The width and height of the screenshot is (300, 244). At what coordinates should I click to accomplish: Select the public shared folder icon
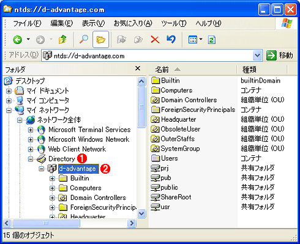[x=156, y=187]
